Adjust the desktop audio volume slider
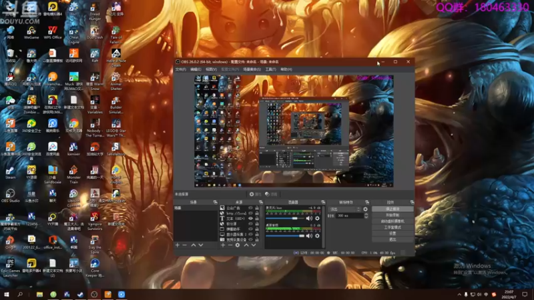 [x=285, y=236]
